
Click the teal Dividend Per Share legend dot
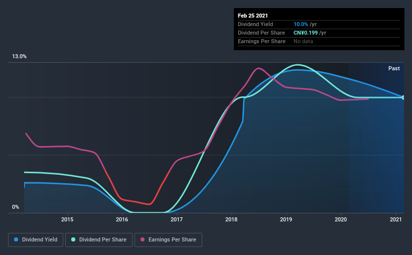click(x=73, y=239)
